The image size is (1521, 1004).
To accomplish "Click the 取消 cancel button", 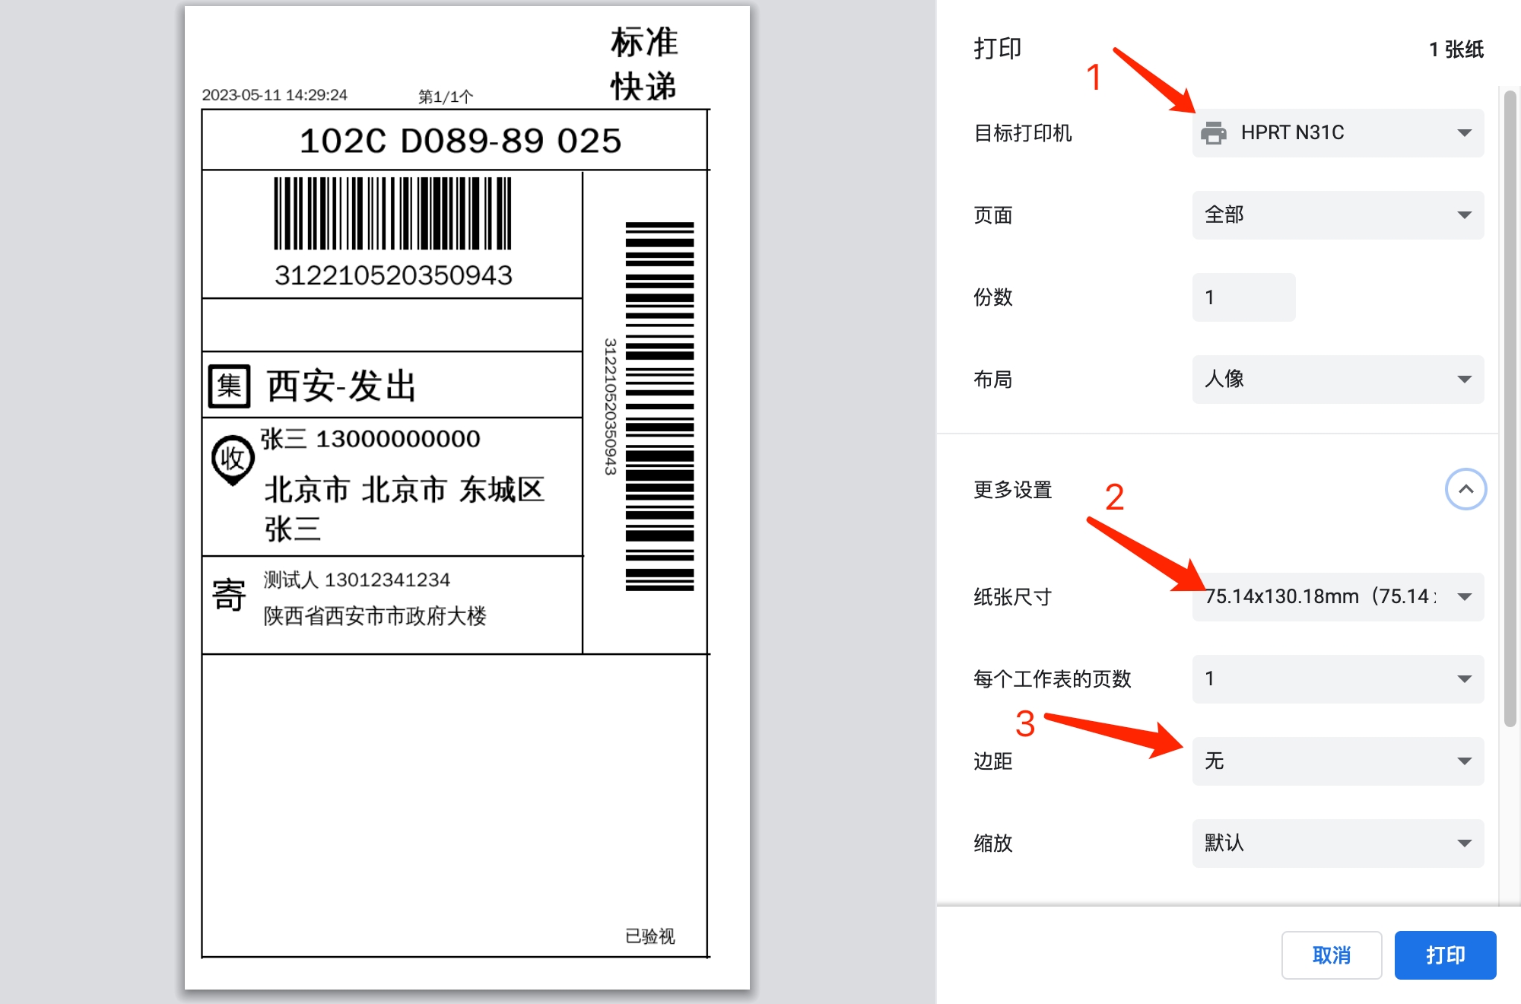I will point(1332,955).
